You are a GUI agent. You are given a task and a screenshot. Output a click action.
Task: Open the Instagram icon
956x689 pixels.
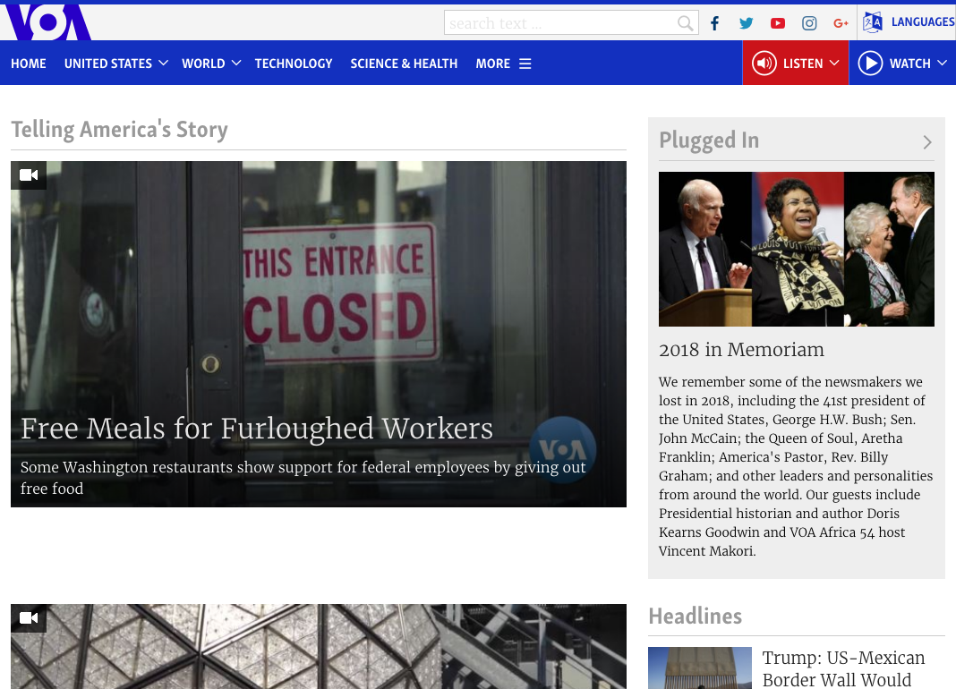click(809, 23)
